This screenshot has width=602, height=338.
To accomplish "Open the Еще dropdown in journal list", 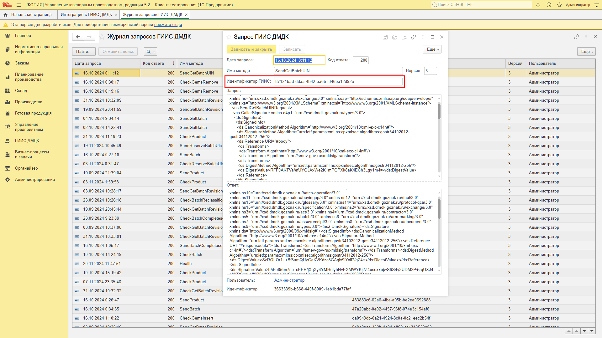I will point(586,51).
